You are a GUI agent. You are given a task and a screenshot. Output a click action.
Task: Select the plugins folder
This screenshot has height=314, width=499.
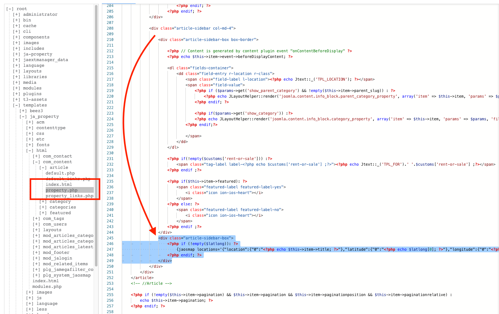coord(32,94)
